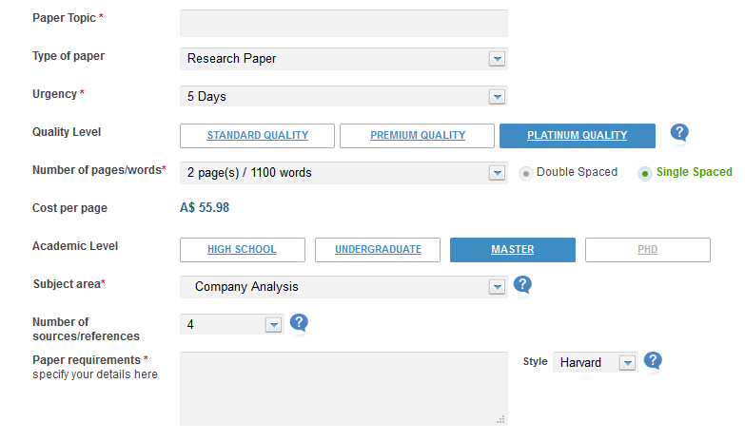Select Undergraduate academic level
The width and height of the screenshot is (745, 441).
pos(378,250)
